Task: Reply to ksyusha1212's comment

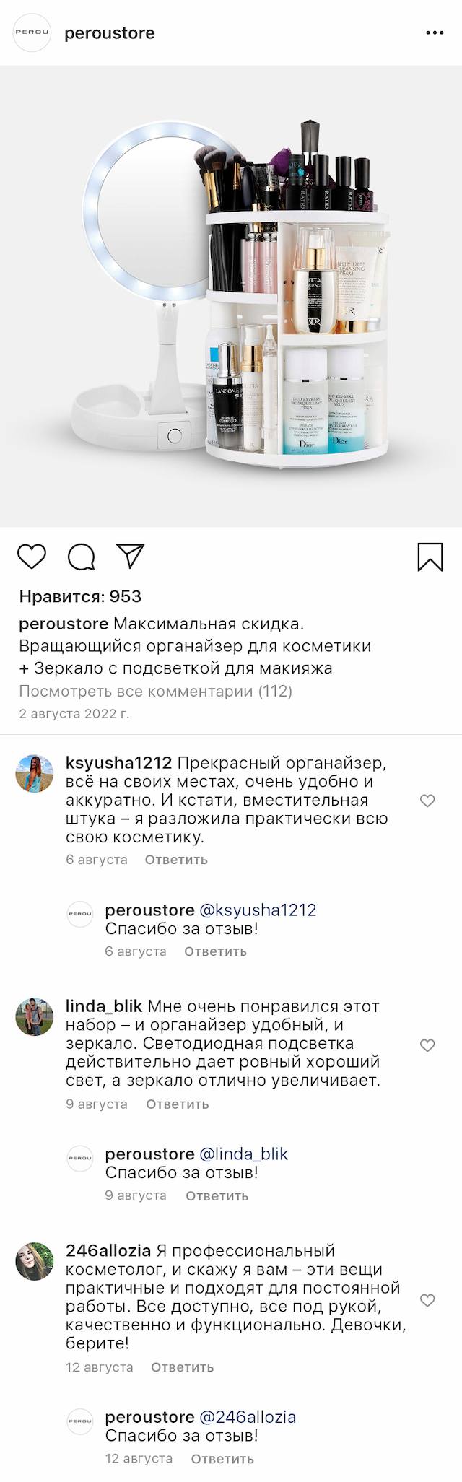Action: tap(176, 860)
